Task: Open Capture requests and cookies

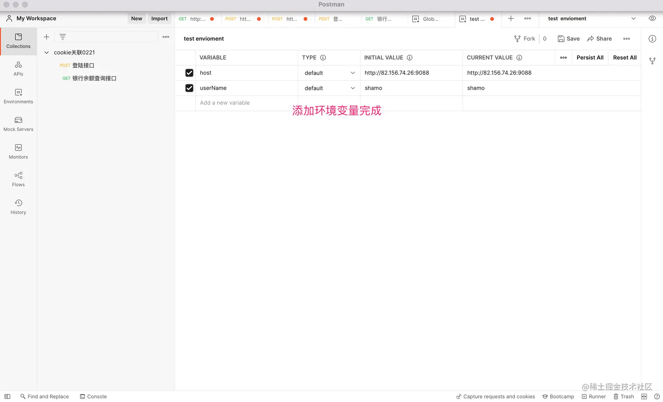Action: 495,396
